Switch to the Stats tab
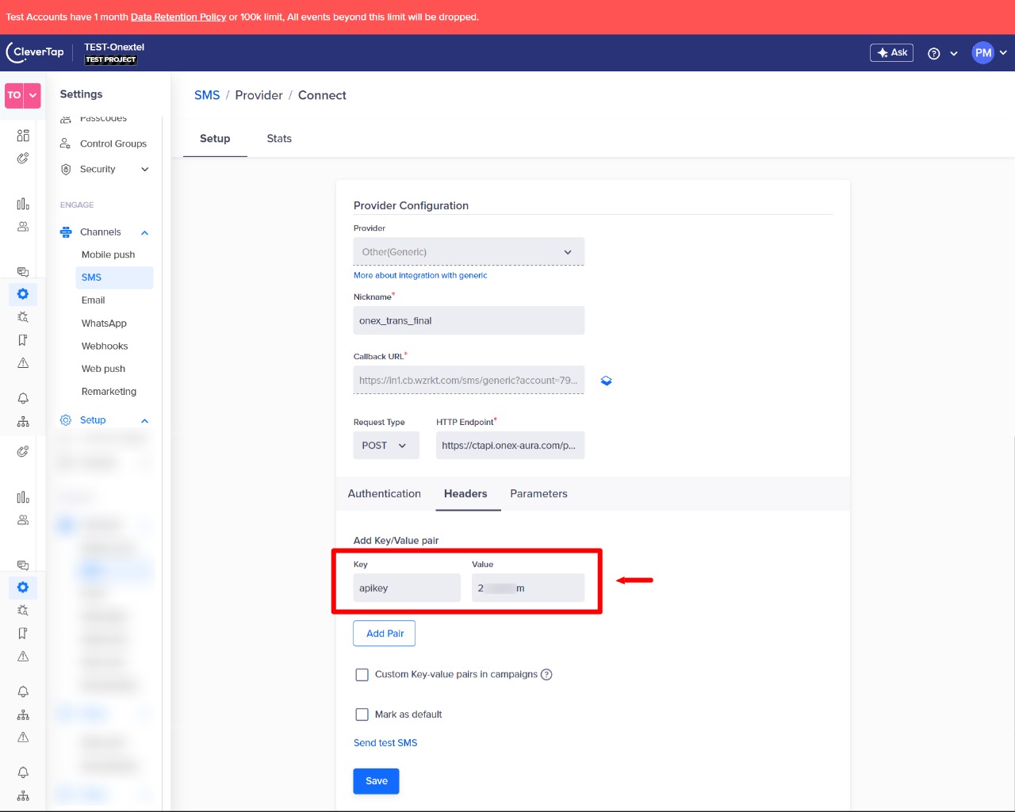 (x=279, y=139)
